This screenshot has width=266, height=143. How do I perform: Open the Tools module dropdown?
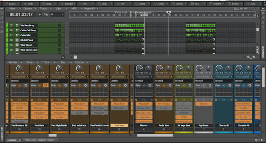(x=37, y=4)
